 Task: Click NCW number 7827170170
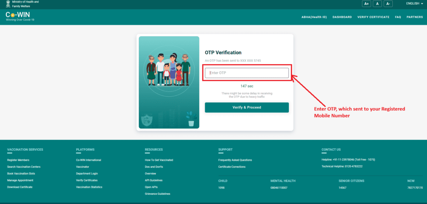click(x=415, y=188)
